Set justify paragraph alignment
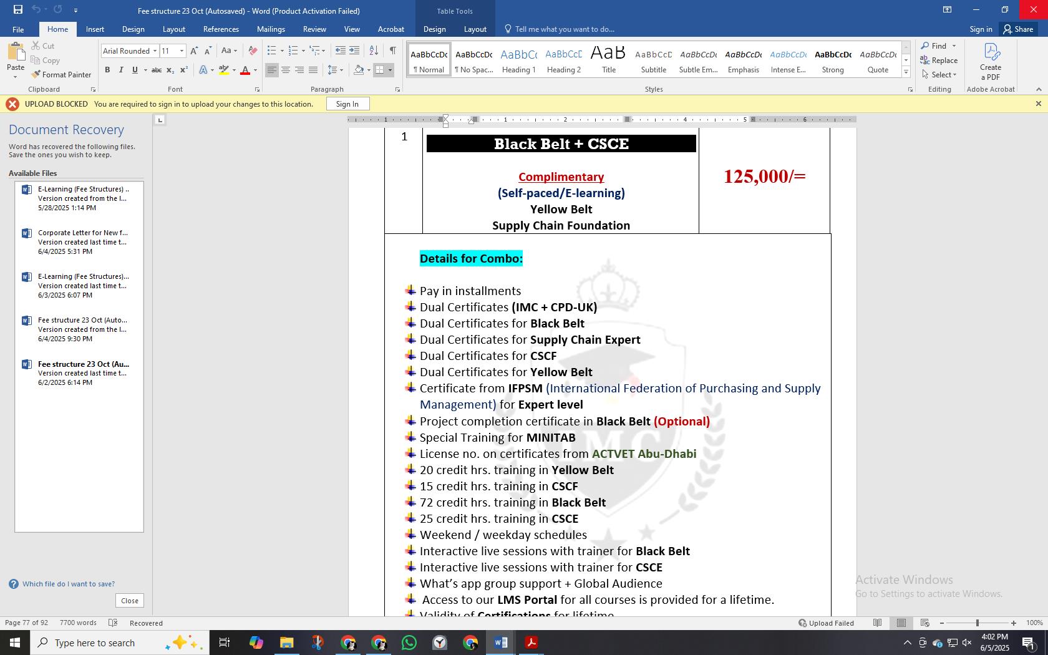The width and height of the screenshot is (1048, 655). [313, 70]
